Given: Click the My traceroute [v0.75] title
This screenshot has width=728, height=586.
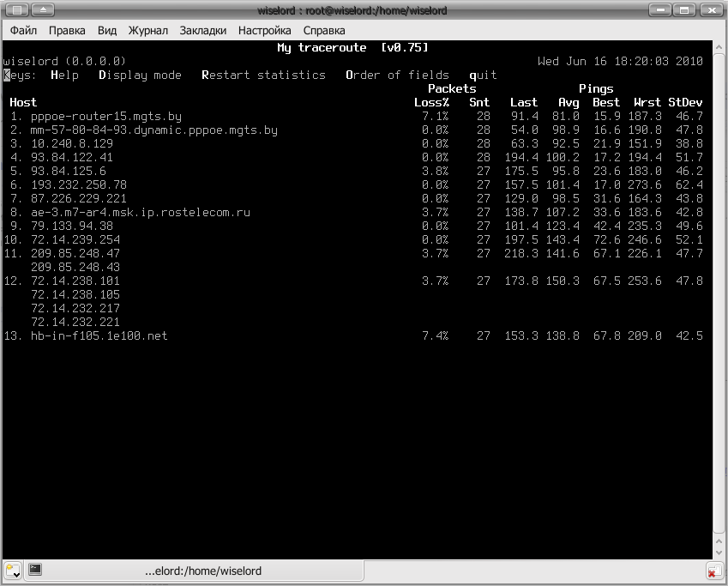Looking at the screenshot, I should pos(353,47).
